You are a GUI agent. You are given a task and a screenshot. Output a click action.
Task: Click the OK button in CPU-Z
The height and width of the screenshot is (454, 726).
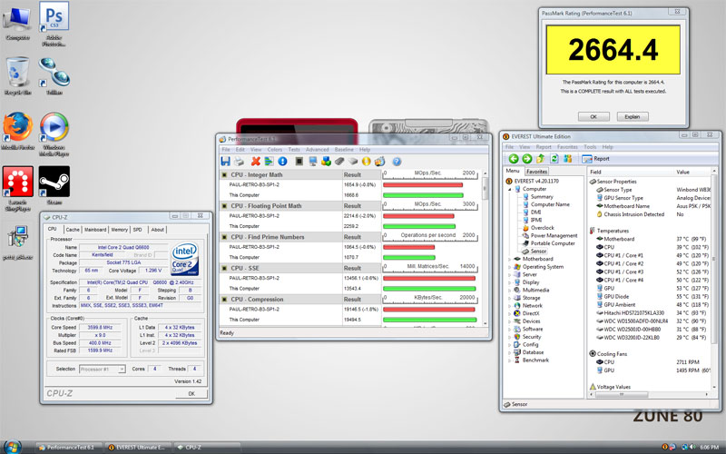tap(191, 394)
